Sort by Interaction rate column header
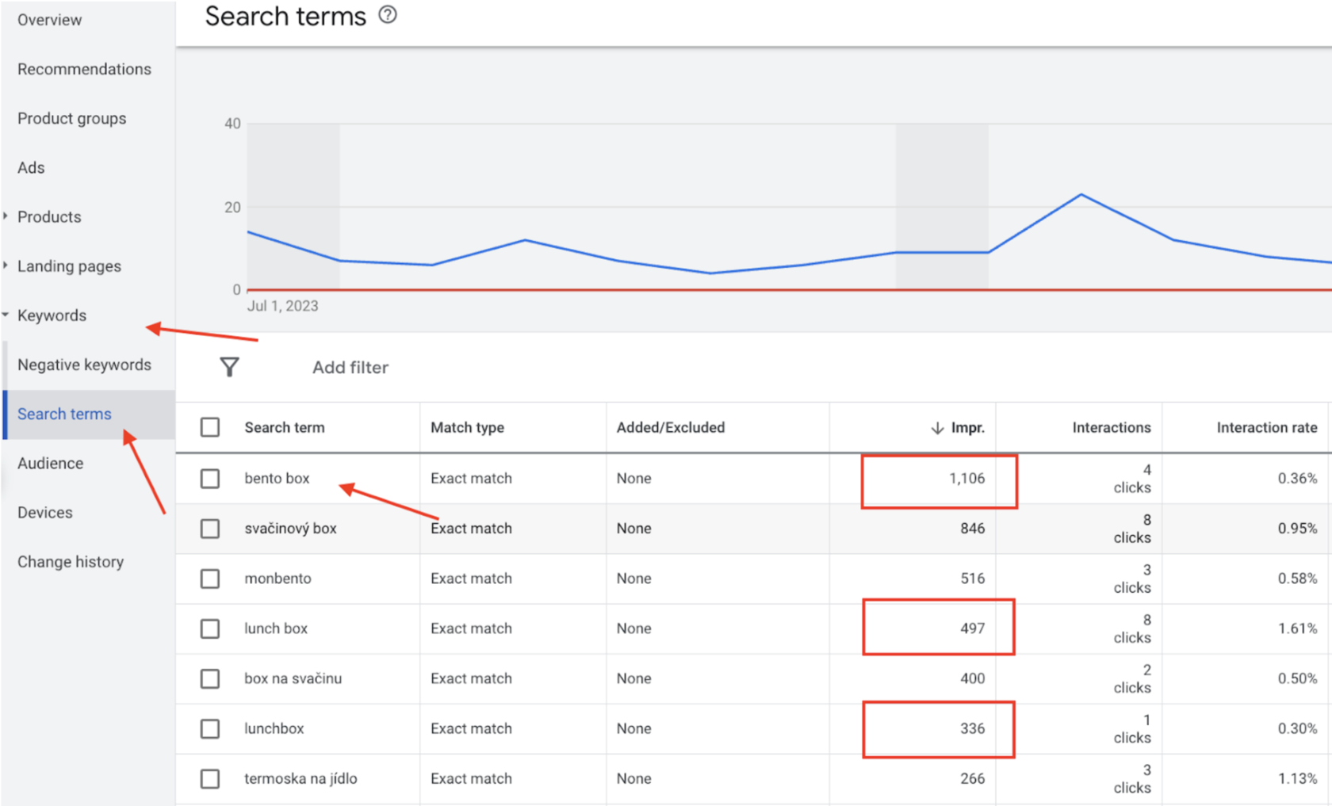The image size is (1332, 806). (x=1267, y=428)
